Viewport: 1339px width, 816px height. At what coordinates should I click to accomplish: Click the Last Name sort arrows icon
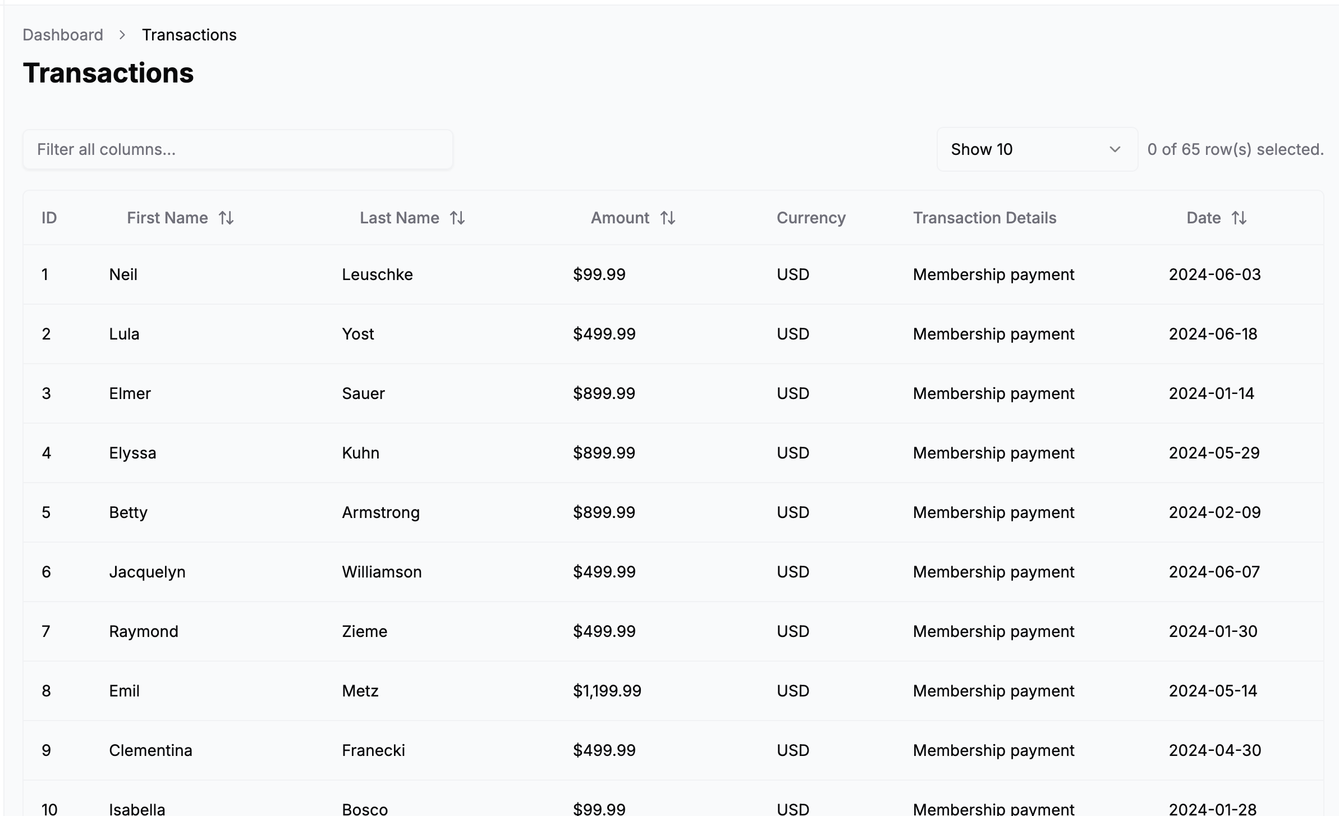point(457,218)
